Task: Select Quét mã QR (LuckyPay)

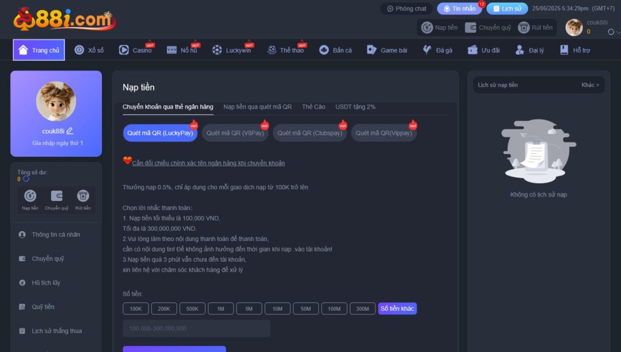Action: point(160,133)
